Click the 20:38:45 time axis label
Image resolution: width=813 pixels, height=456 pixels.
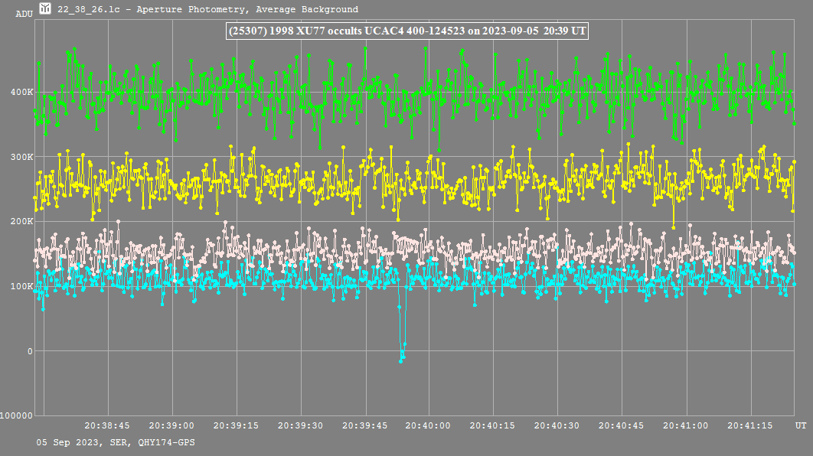(107, 425)
